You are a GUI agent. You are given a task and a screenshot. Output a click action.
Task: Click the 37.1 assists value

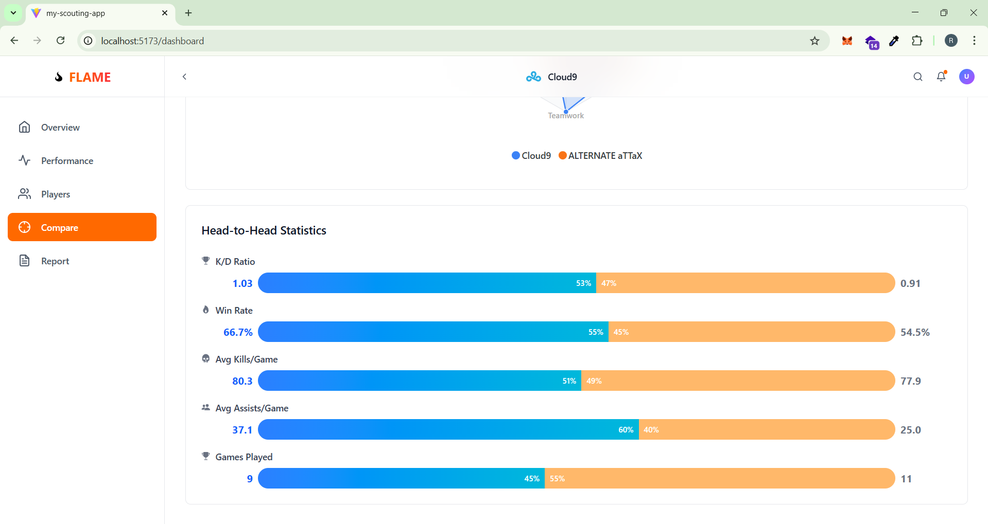pyautogui.click(x=242, y=430)
